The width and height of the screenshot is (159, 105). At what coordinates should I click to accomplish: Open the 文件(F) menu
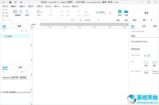(5, 6)
